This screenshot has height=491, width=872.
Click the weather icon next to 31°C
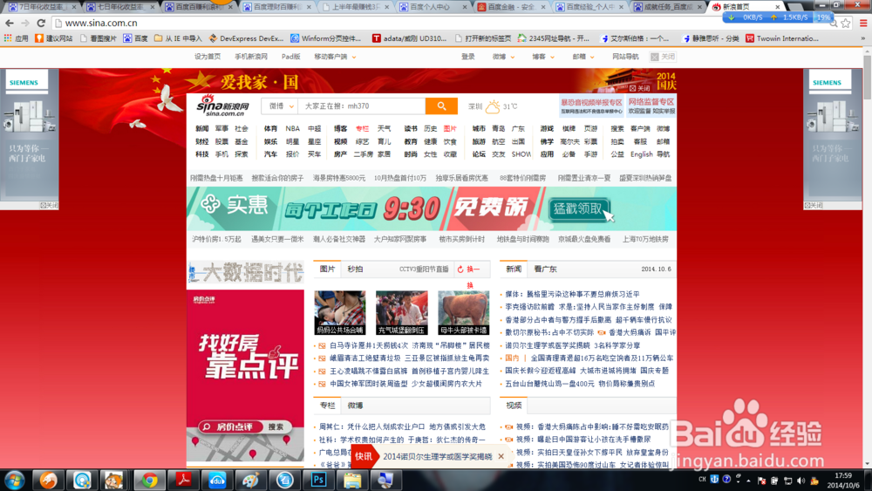[493, 106]
